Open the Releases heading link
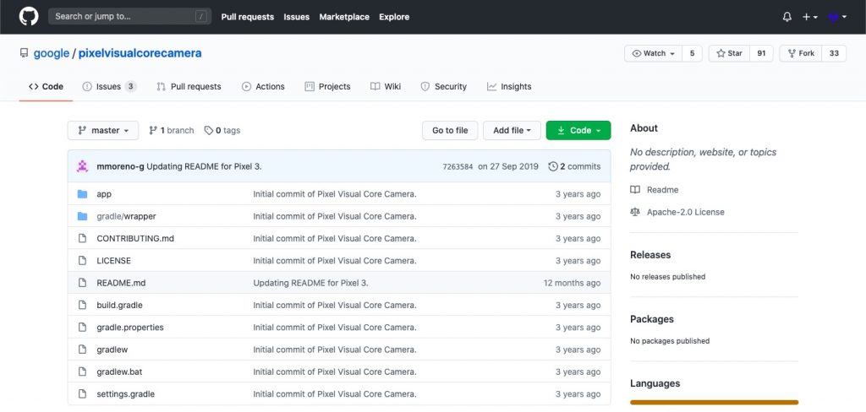Image resolution: width=866 pixels, height=412 pixels. coord(650,255)
